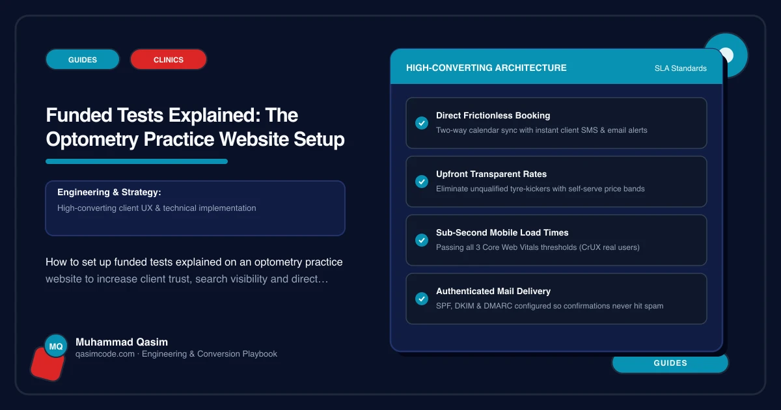Click the description paragraph starting How to set up
This screenshot has height=410, width=781.
coord(194,270)
